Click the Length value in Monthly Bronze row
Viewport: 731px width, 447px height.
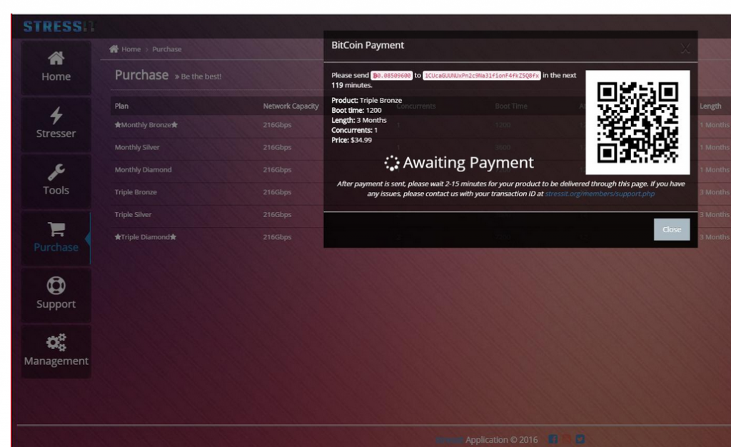click(x=714, y=125)
